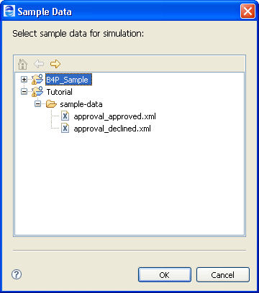Click the approval_declined.xml file icon
The height and width of the screenshot is (293, 259).
65,129
